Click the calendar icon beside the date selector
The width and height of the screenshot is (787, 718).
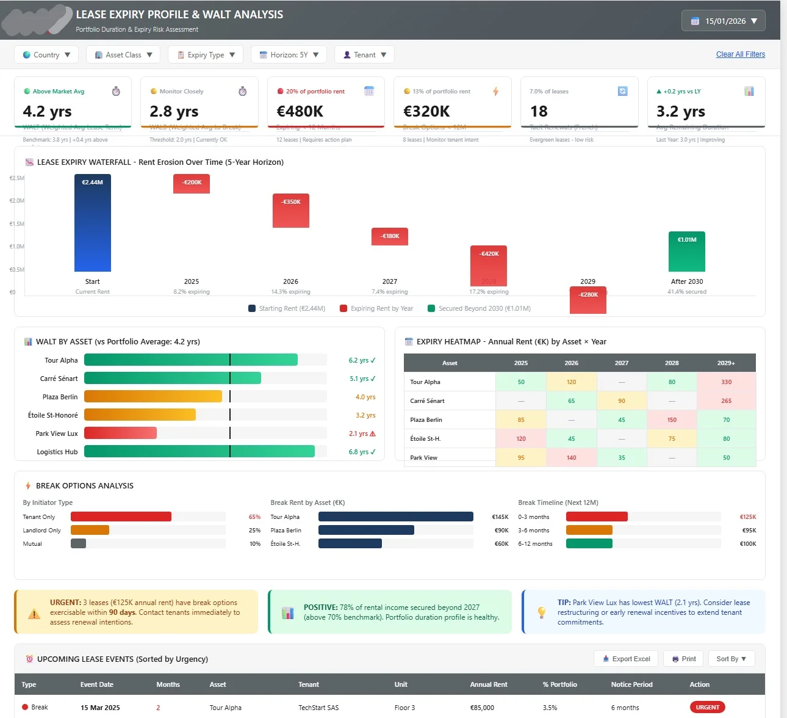tap(694, 20)
